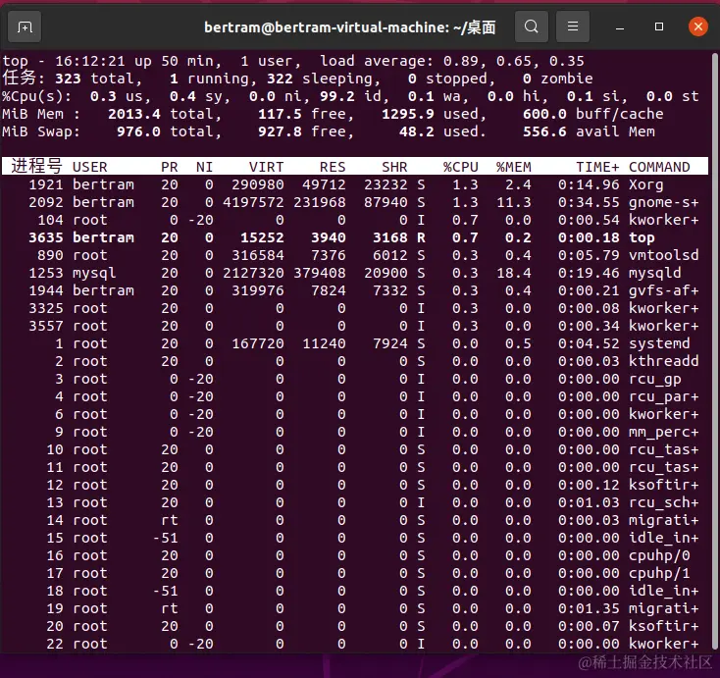Click the USER column header
720x678 pixels.
pos(90,167)
